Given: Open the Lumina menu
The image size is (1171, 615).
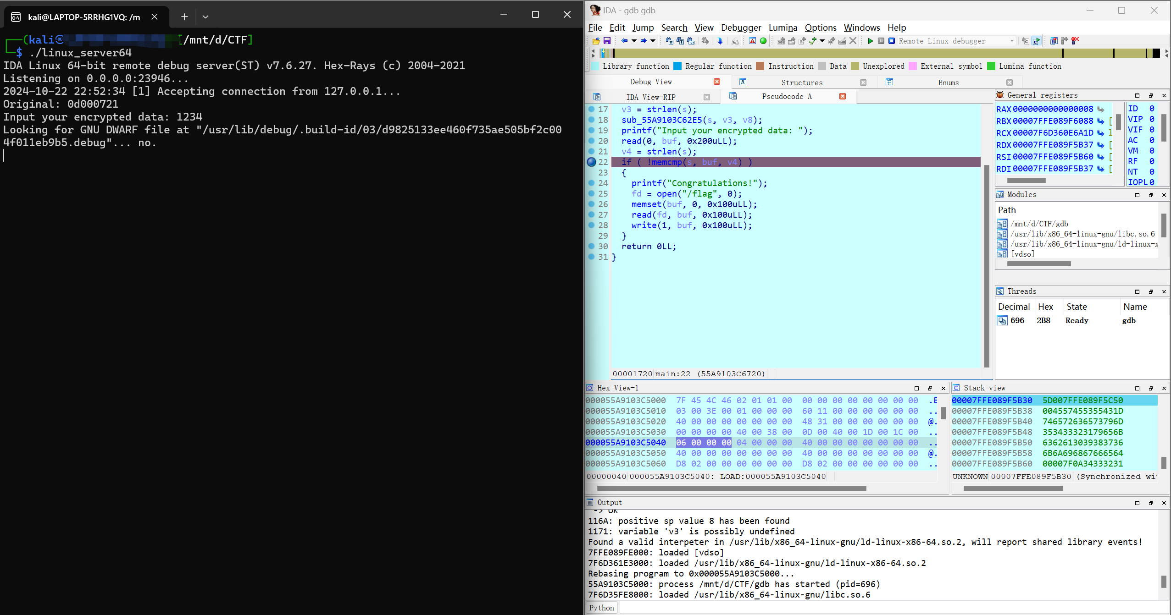Looking at the screenshot, I should click(x=783, y=27).
